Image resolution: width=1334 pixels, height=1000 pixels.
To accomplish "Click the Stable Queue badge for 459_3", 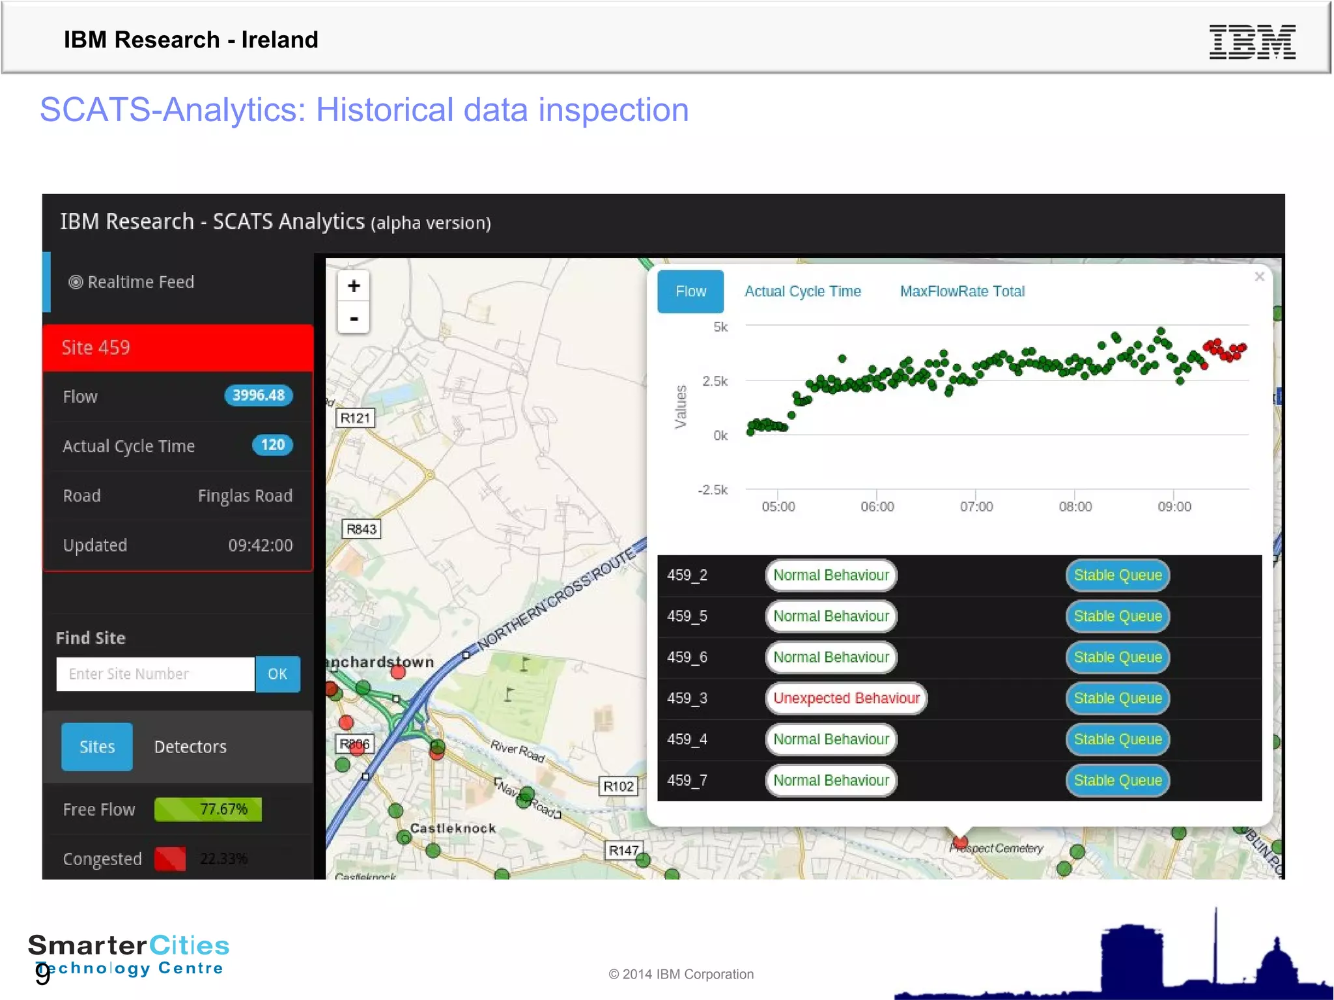I will (1118, 698).
